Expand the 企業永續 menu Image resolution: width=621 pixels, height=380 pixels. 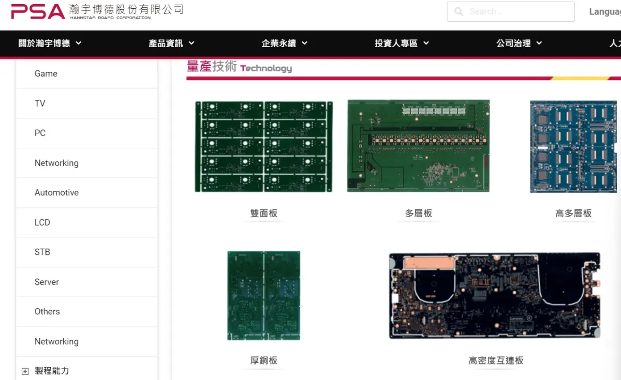coord(284,43)
